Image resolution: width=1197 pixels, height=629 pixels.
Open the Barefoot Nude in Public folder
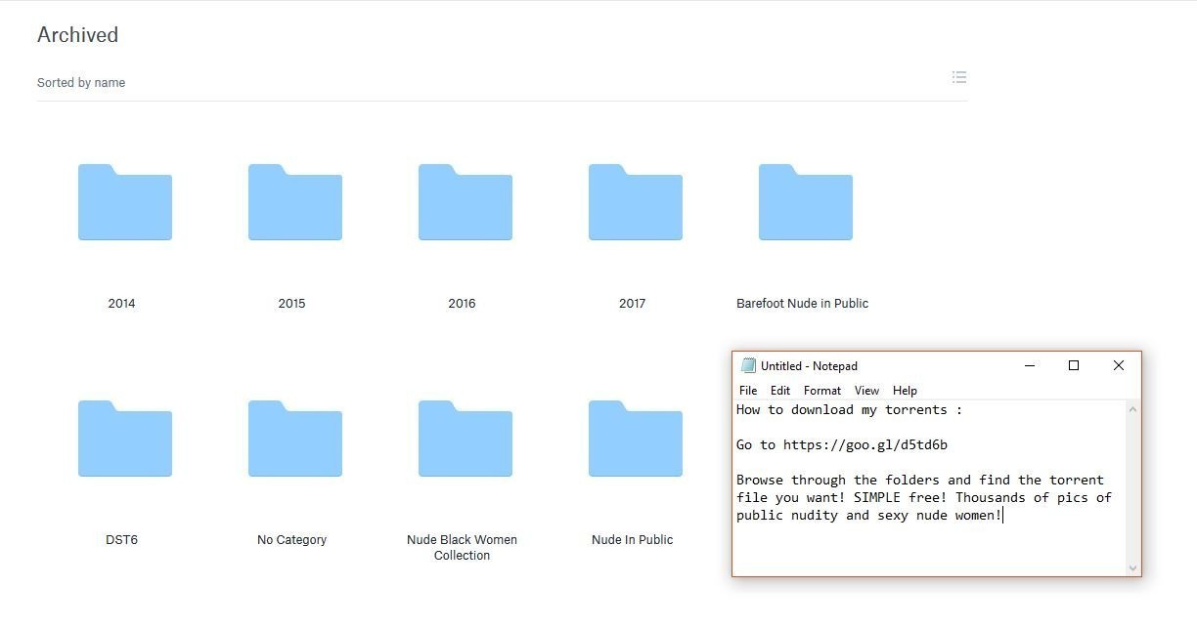805,203
